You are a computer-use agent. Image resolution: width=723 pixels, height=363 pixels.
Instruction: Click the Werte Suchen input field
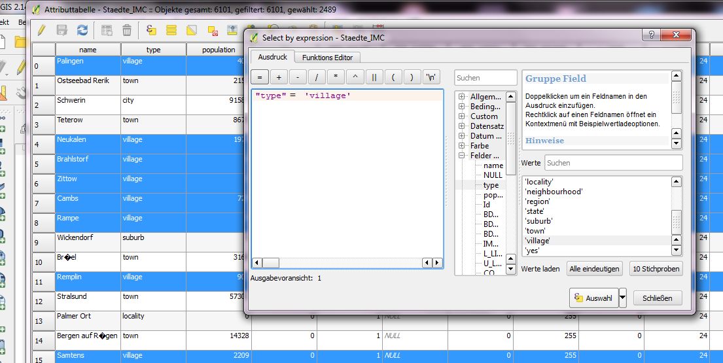pos(613,163)
